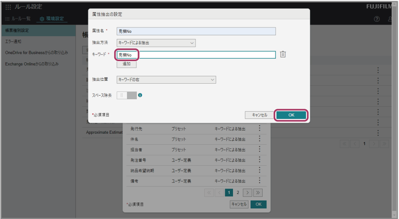Open Exchange Onlineからの取り込み settings
Image resolution: width=399 pixels, height=219 pixels.
39,64
